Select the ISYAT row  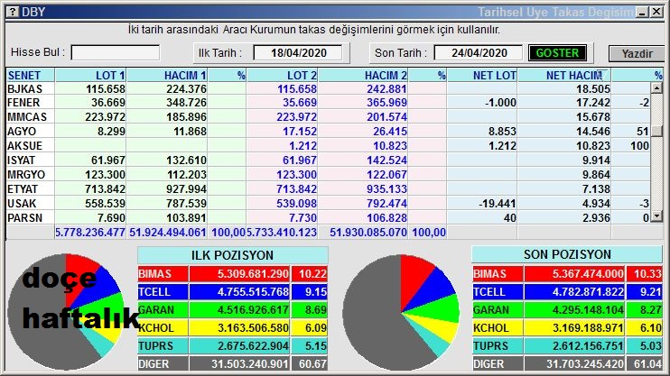[328, 160]
